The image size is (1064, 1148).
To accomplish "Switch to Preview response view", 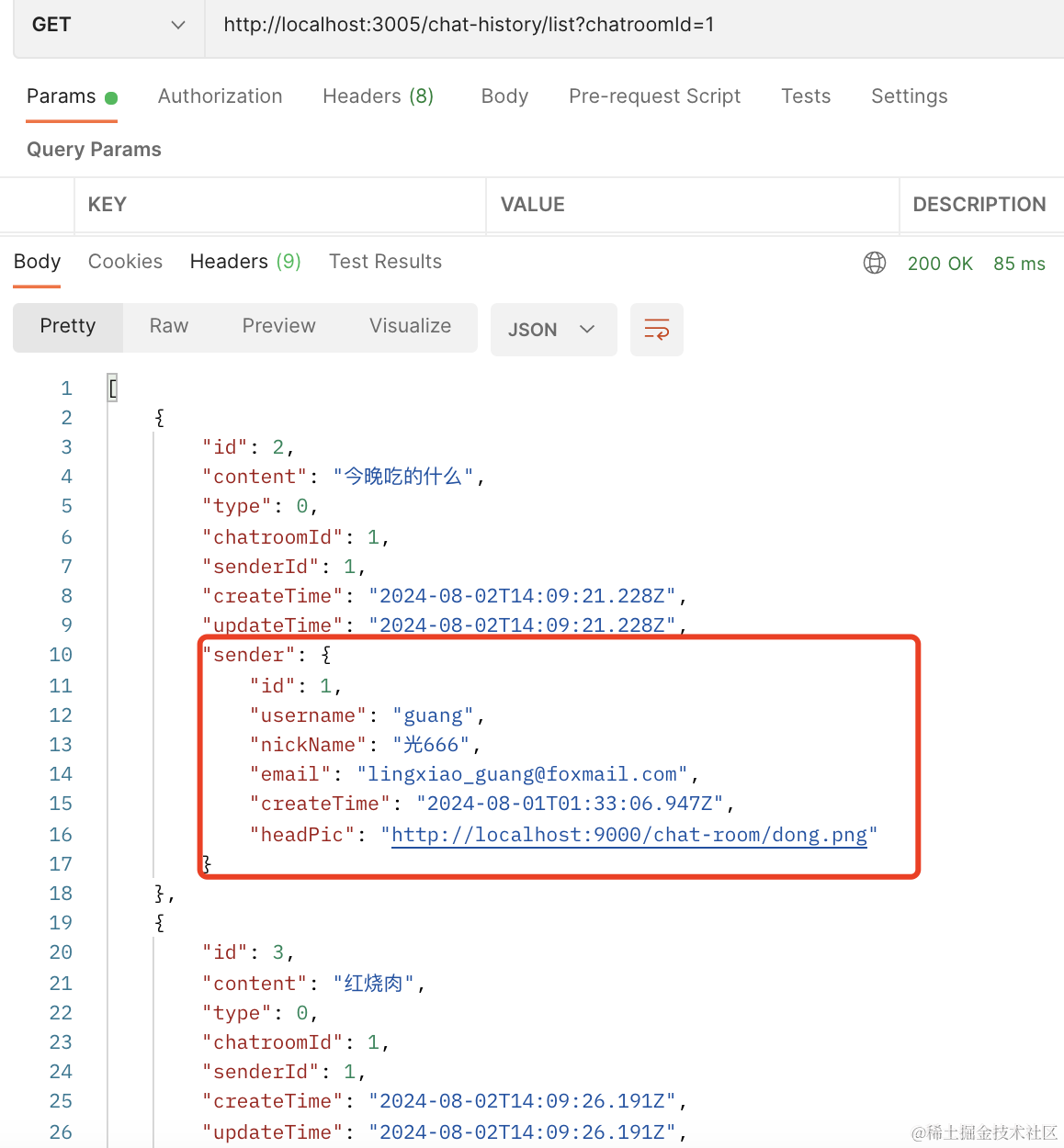I will pos(278,326).
